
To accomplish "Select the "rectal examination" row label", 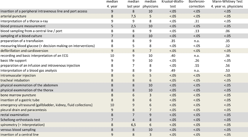I will point(15,115).
